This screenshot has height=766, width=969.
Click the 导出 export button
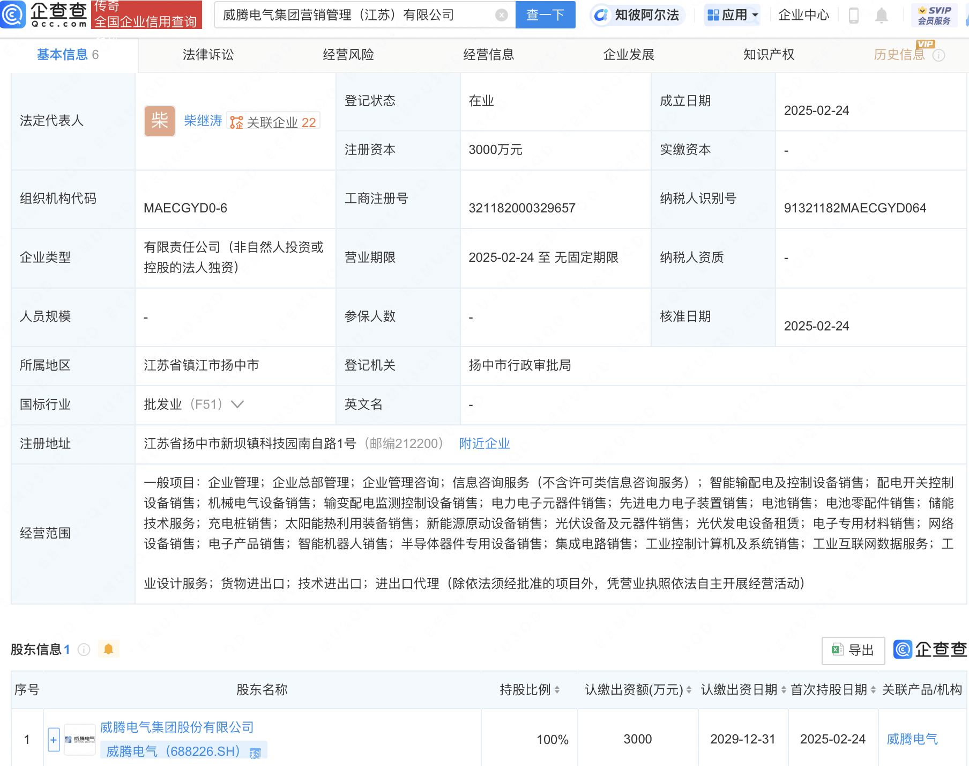853,650
